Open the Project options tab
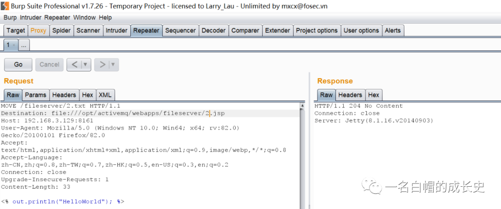 tap(317, 31)
